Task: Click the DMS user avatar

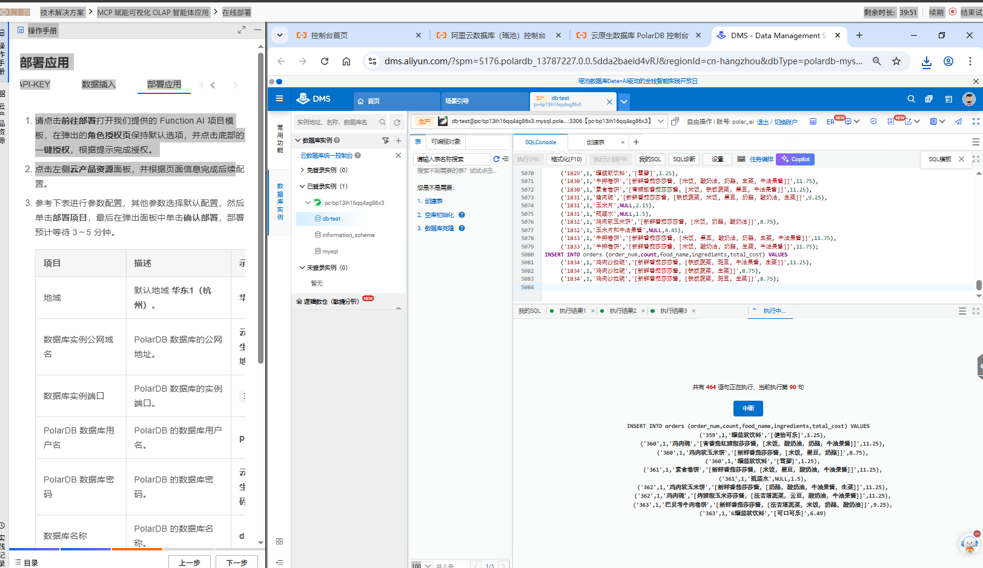Action: [969, 99]
